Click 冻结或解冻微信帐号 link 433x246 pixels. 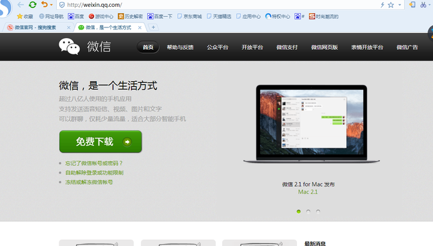[x=89, y=182]
